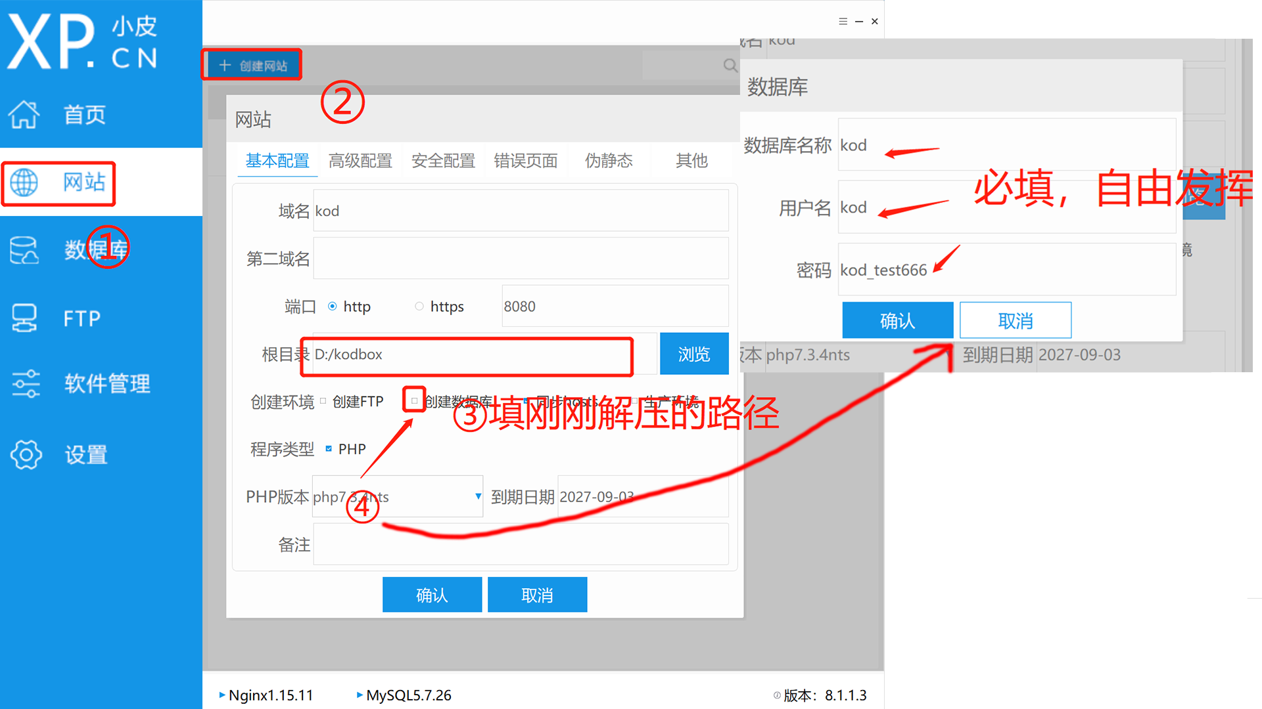Click the empty 备注 notes field
The height and width of the screenshot is (709, 1262).
click(521, 544)
